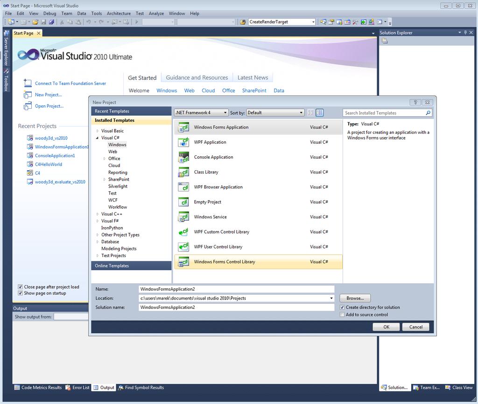The width and height of the screenshot is (478, 404).
Task: Select the WPF User Control Library template
Action: 258,247
